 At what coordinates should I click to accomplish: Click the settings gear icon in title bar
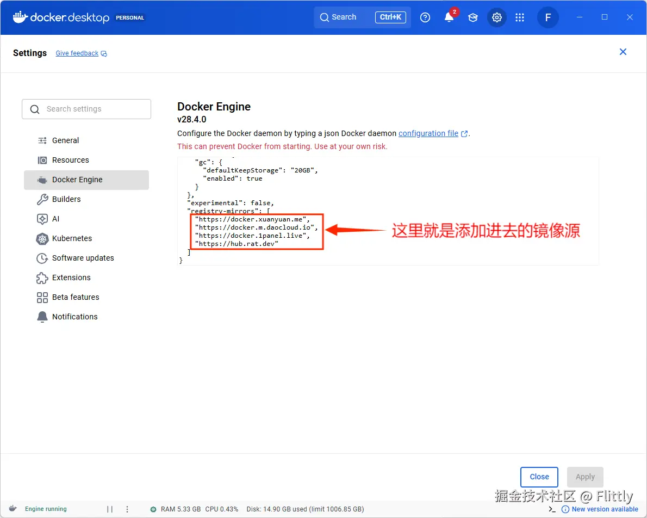click(x=497, y=17)
